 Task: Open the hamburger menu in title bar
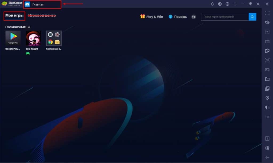click(x=235, y=4)
